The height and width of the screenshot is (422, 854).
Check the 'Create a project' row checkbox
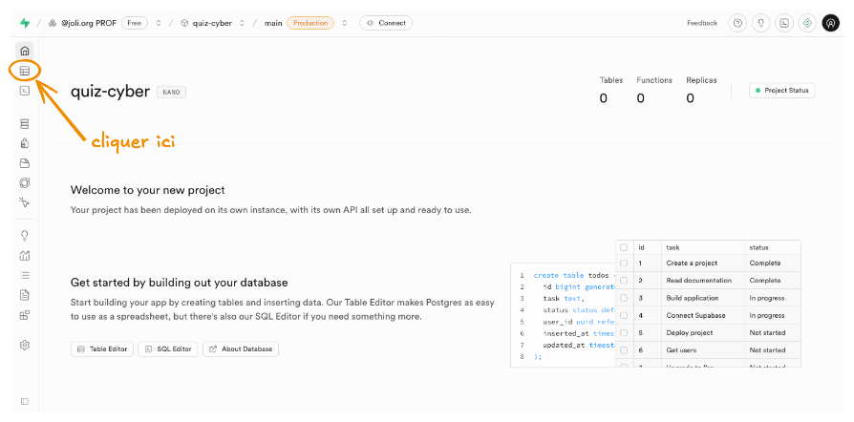(624, 263)
